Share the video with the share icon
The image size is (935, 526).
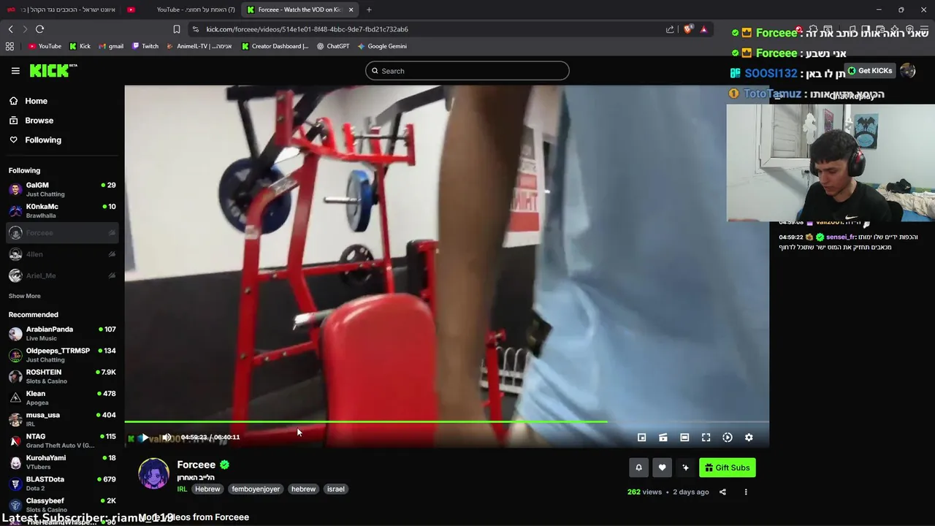(x=722, y=492)
